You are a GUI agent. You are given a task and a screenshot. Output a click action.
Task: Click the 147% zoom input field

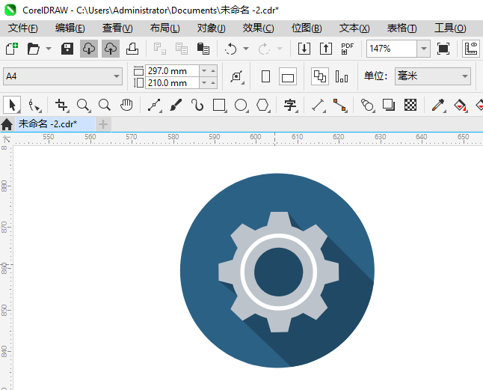pyautogui.click(x=392, y=49)
